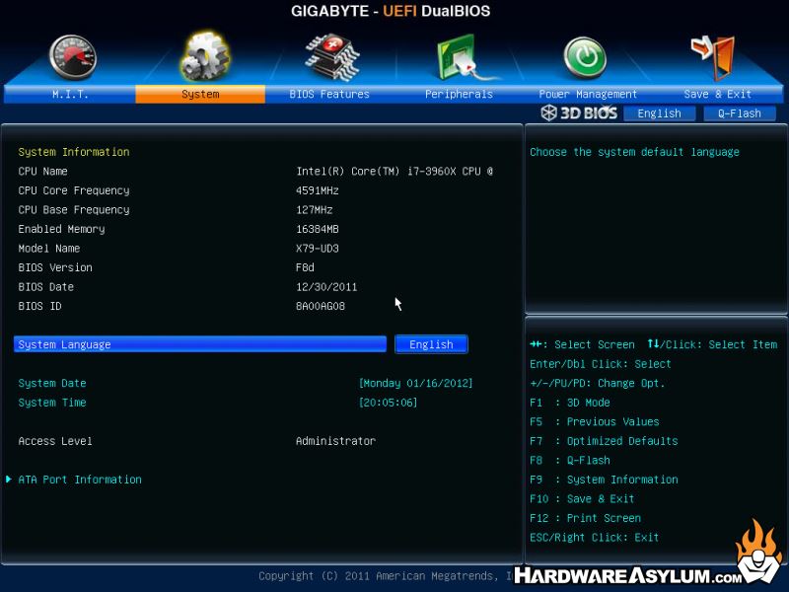Click the Access Level label

coord(55,441)
